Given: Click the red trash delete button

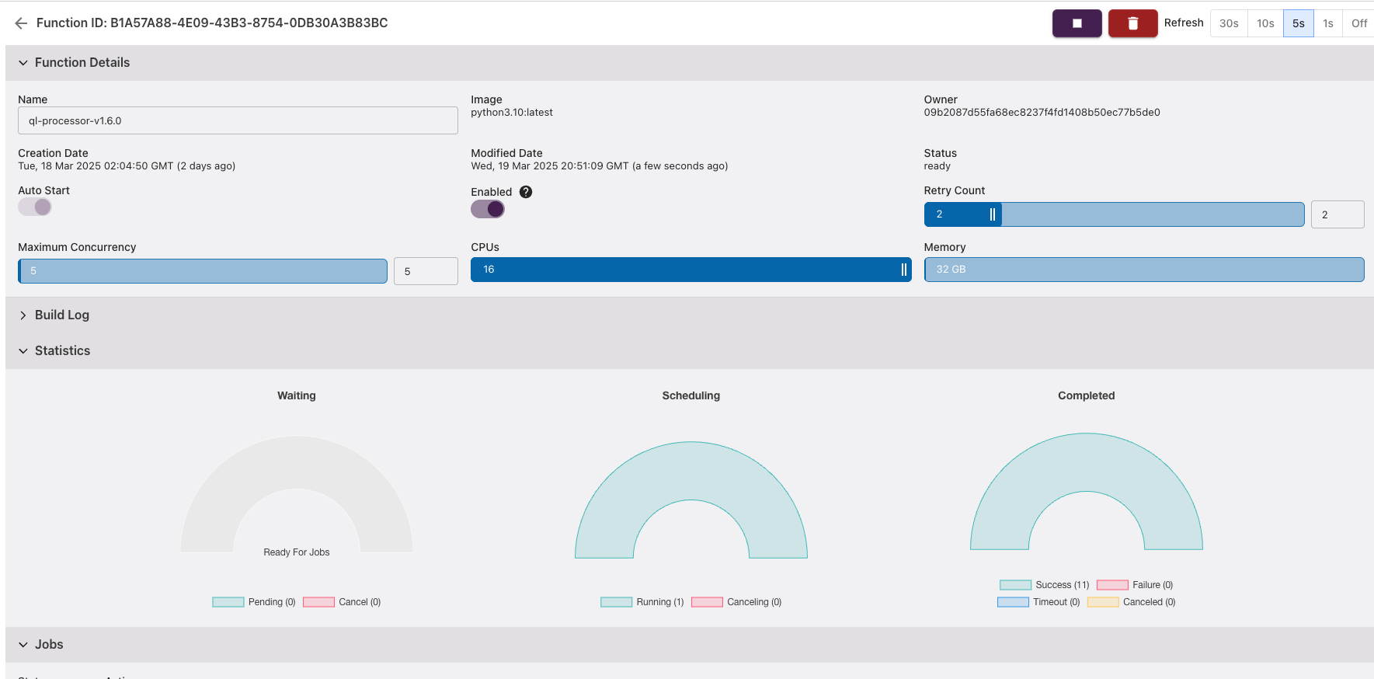Looking at the screenshot, I should click(x=1132, y=23).
